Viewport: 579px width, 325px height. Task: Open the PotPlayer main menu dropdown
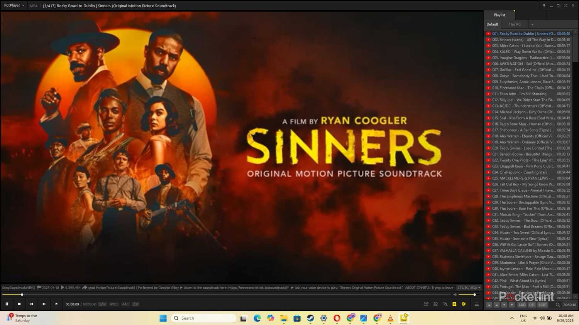point(14,5)
